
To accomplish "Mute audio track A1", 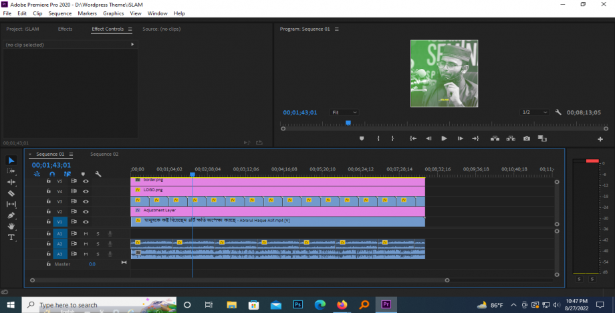I will [x=86, y=233].
